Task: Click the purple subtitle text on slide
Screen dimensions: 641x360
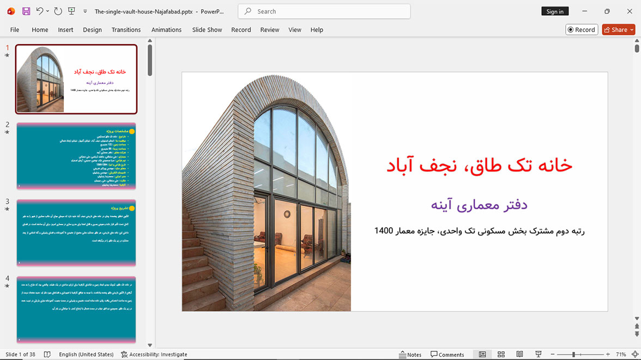Action: (x=479, y=205)
